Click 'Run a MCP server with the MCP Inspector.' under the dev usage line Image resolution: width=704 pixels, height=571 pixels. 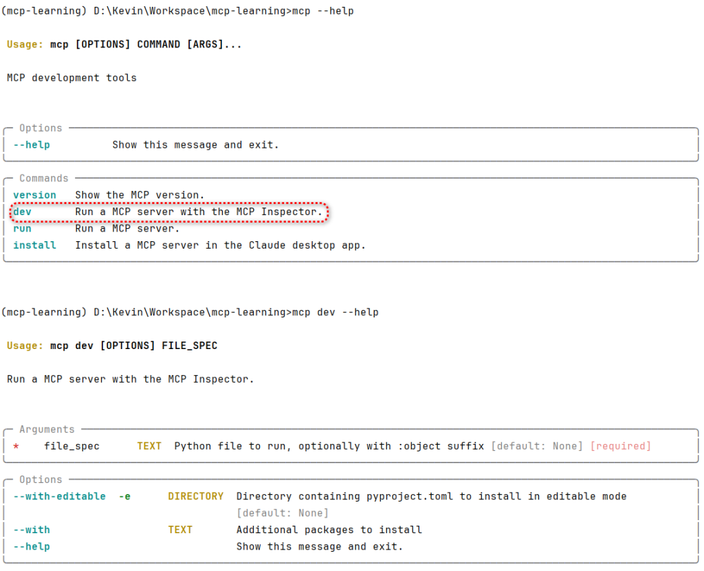[x=130, y=379]
